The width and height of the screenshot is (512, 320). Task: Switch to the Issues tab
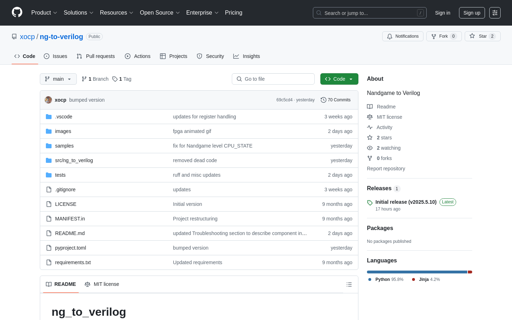click(55, 56)
